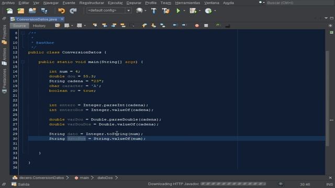Viewport: 335px width, 188px height.
Task: Open the editor documents list dropdown
Action: pyautogui.click(x=326, y=18)
